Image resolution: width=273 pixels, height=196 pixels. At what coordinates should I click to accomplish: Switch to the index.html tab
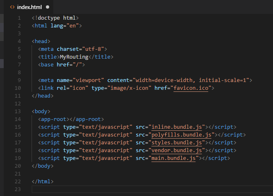29,7
